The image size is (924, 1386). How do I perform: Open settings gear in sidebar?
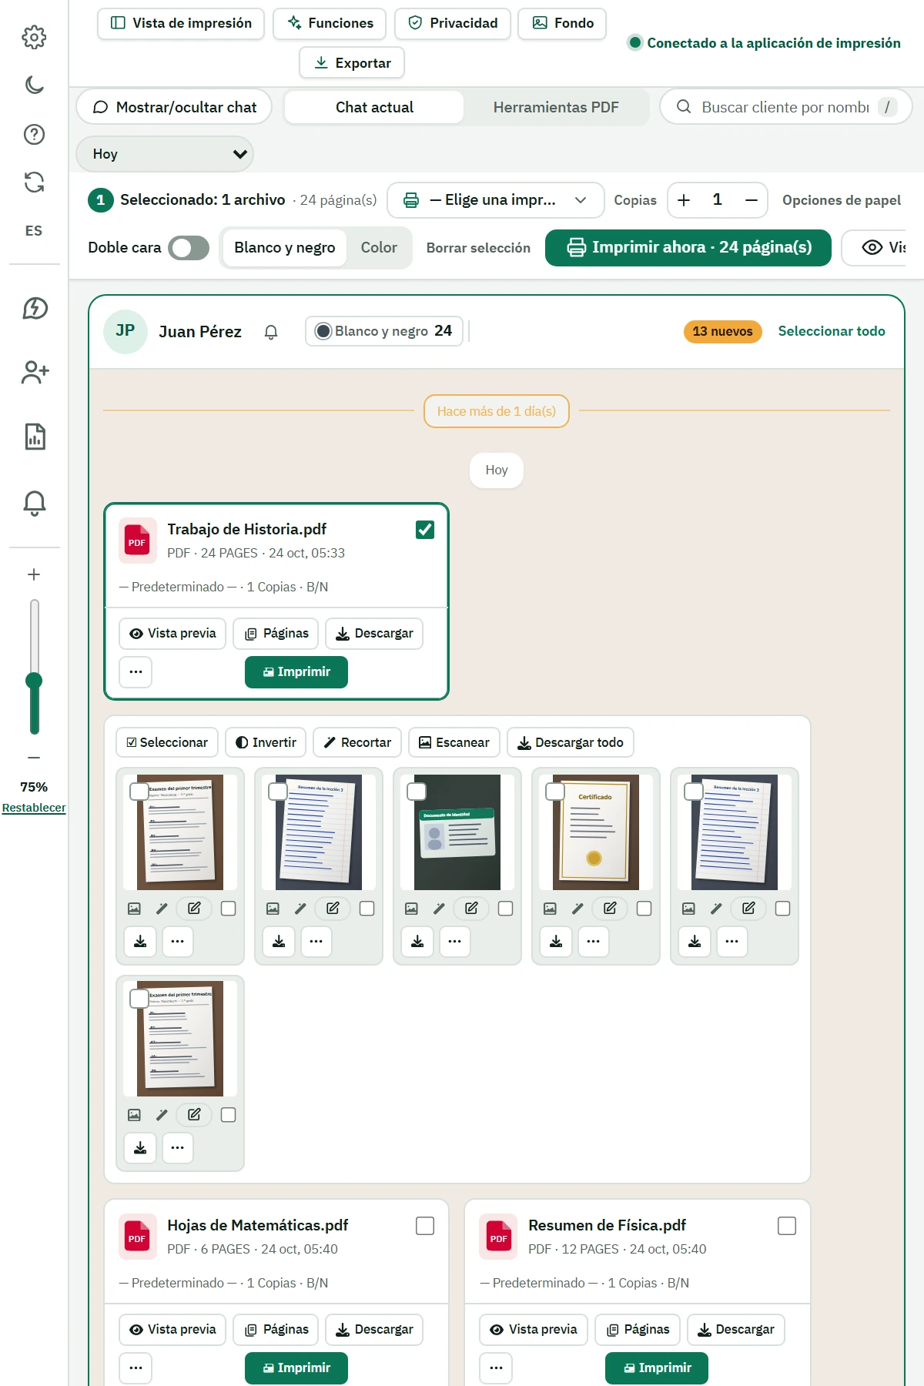tap(34, 37)
